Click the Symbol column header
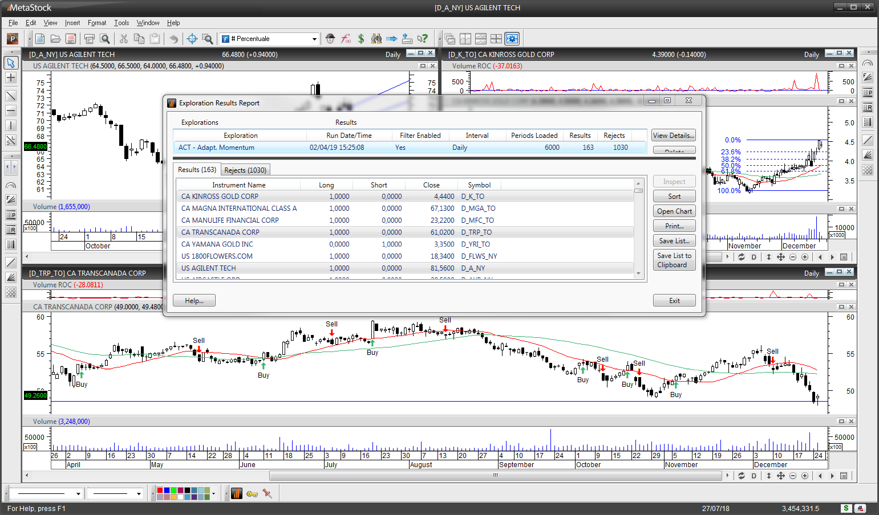Screen dimensions: 879x515 [x=479, y=185]
